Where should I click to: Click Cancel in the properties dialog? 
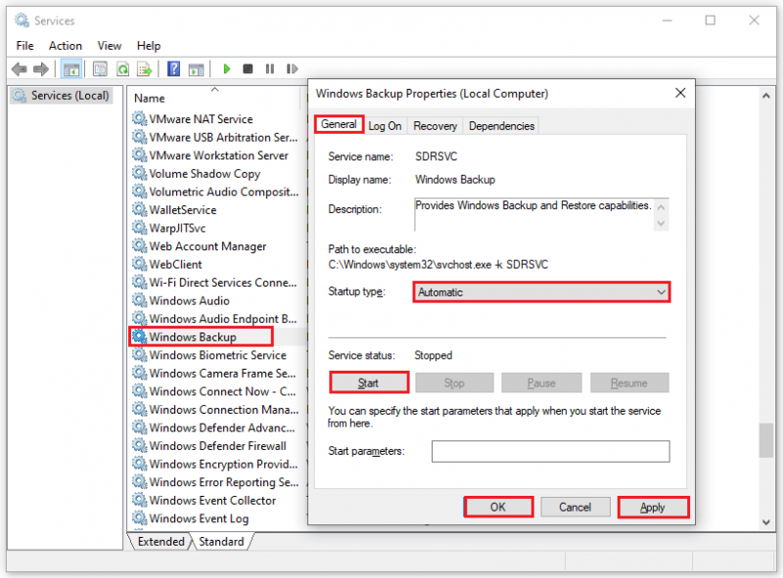(x=576, y=508)
